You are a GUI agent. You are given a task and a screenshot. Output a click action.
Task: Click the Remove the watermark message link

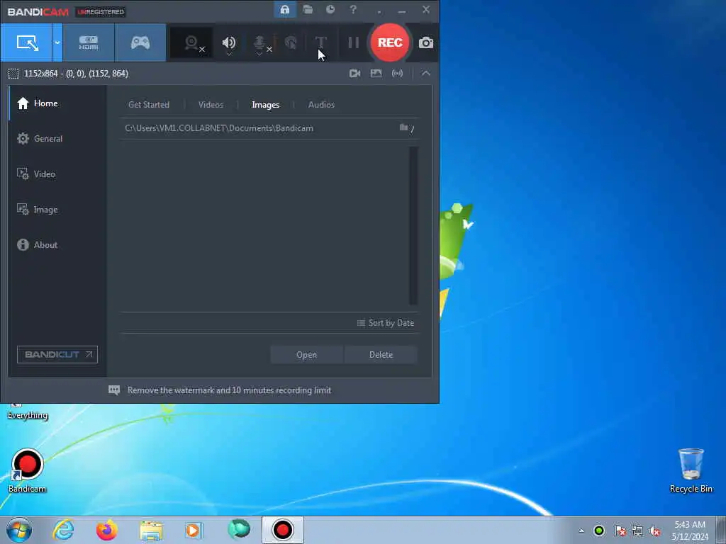tap(229, 390)
